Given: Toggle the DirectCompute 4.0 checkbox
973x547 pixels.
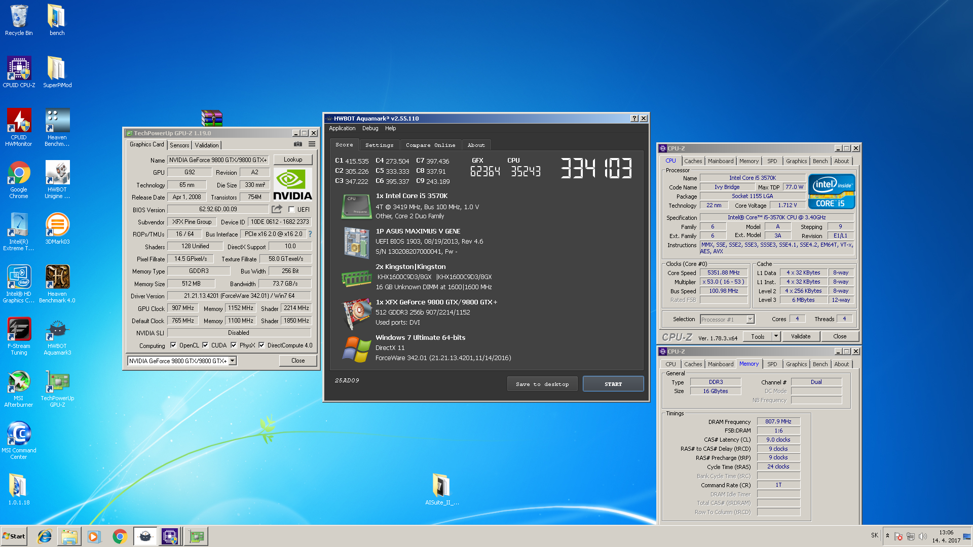Looking at the screenshot, I should pyautogui.click(x=261, y=345).
